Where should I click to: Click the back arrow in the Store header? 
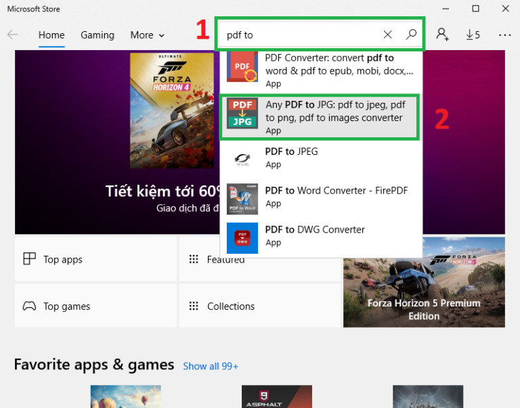[12, 35]
